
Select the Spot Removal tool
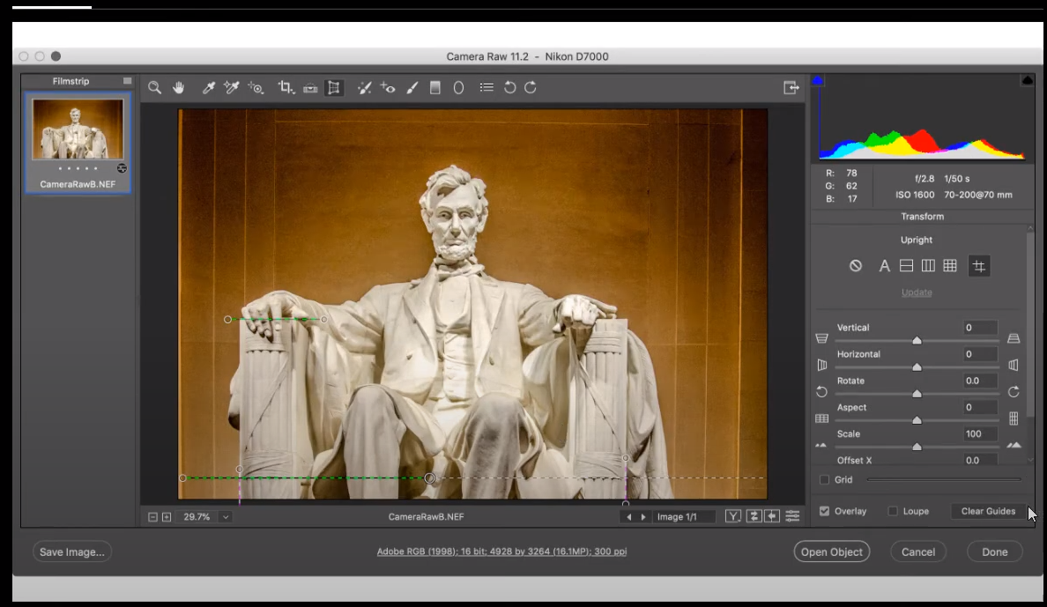[x=364, y=87]
